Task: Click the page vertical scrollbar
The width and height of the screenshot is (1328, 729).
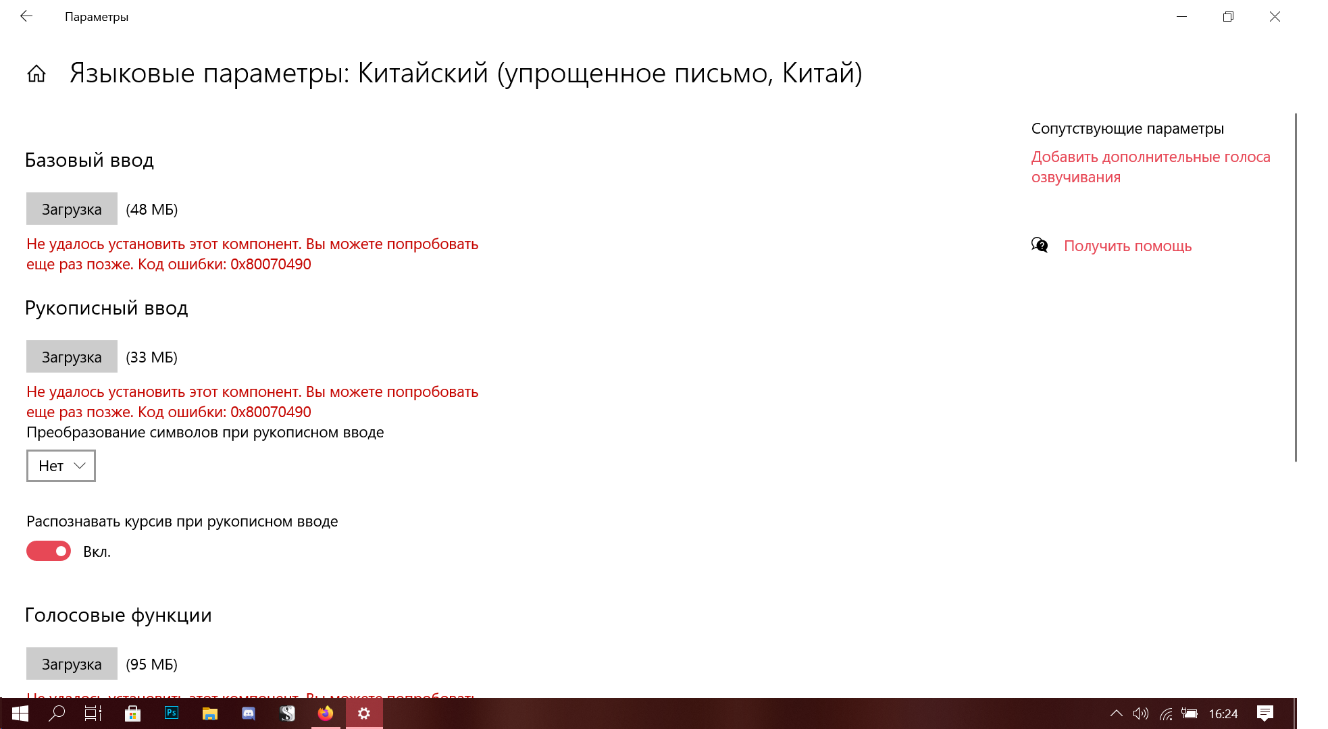Action: [1296, 288]
